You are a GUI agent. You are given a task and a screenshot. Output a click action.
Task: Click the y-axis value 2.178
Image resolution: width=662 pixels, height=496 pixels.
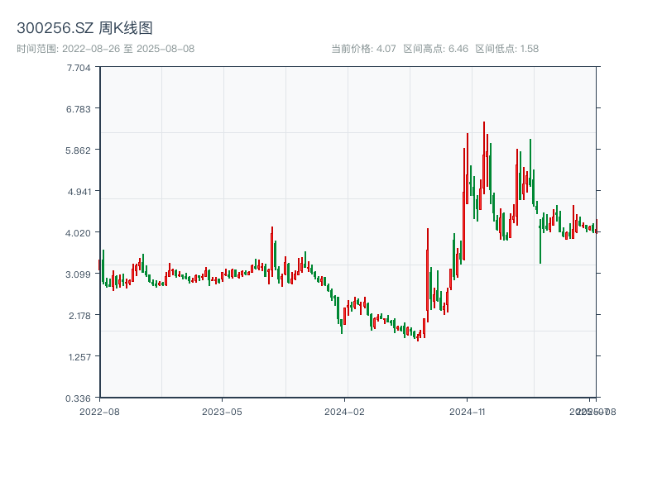tap(79, 316)
